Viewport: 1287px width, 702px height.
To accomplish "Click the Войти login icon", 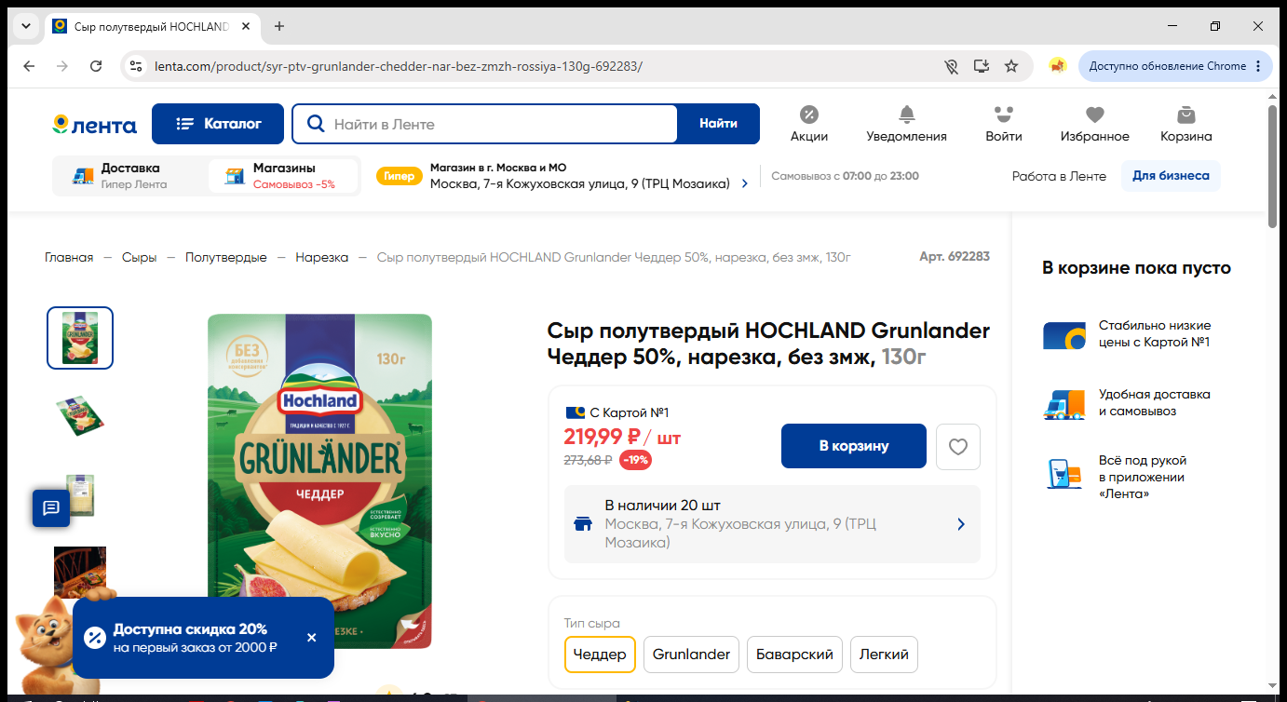I will (x=1004, y=124).
